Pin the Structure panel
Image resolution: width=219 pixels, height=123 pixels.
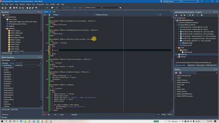coord(39,12)
